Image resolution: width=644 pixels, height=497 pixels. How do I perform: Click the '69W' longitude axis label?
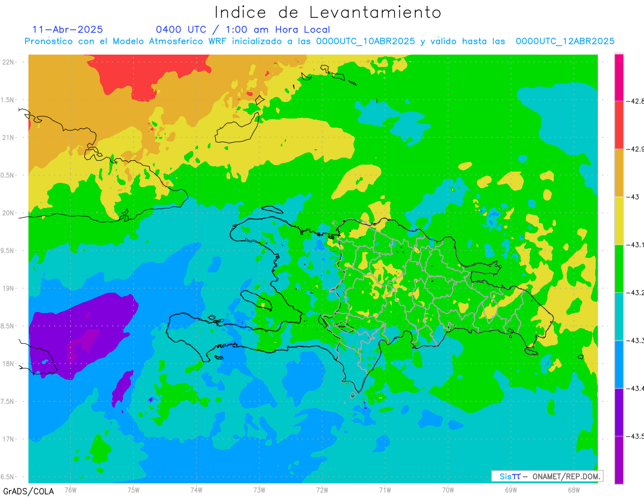coord(511,489)
